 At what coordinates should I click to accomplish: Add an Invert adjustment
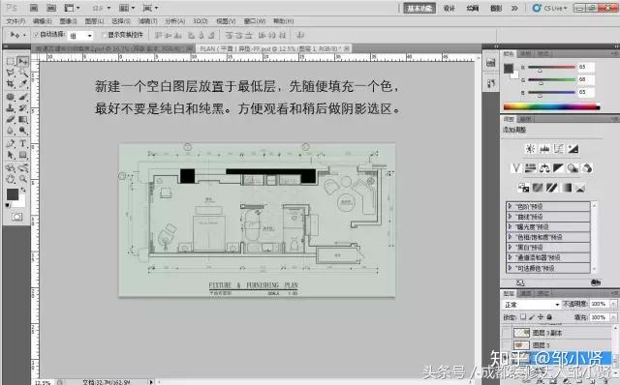tap(523, 188)
